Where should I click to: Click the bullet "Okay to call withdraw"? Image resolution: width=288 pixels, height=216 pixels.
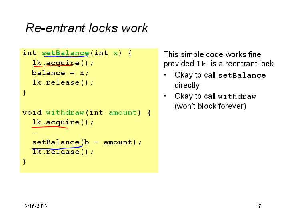(215, 96)
